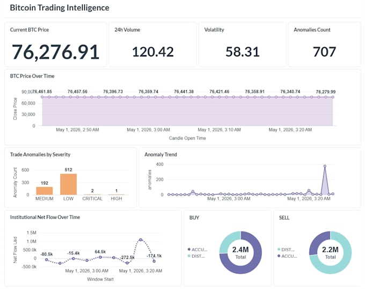The image size is (365, 289).
Task: Click the Volatility value 58.31
Action: tap(243, 52)
